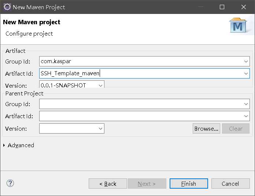The width and height of the screenshot is (255, 196).
Task: Open the Parent Project Group Id dropdown arrow
Action: 246,104
